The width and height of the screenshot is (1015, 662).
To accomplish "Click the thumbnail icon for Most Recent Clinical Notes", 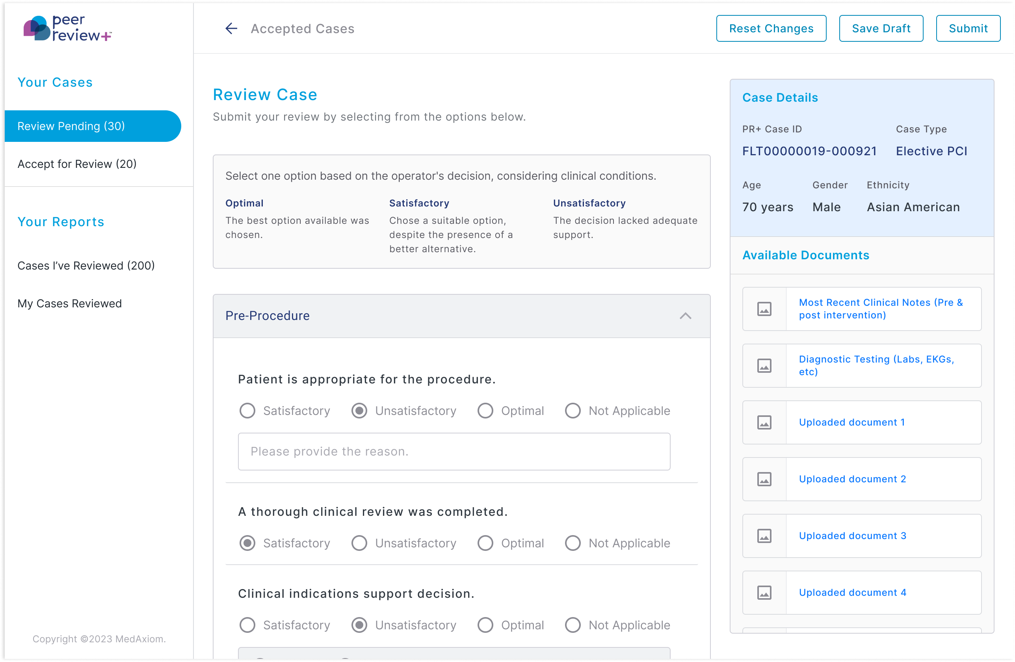I will (x=764, y=309).
